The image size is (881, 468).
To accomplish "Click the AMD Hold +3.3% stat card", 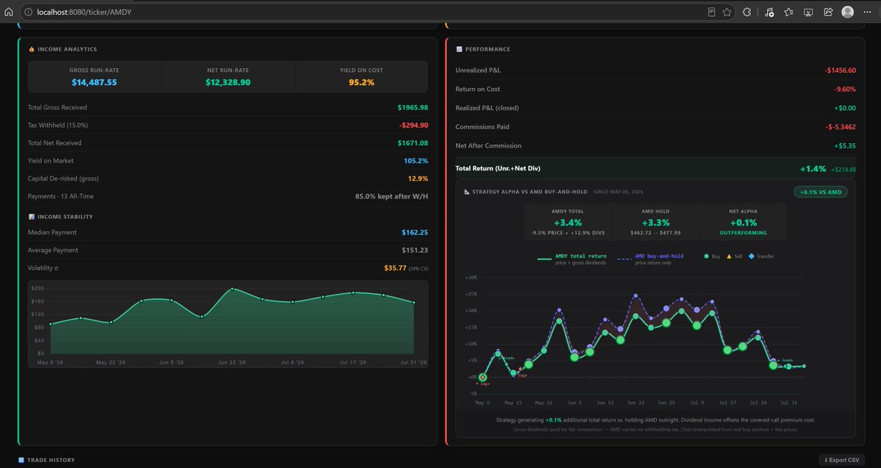I will click(656, 222).
